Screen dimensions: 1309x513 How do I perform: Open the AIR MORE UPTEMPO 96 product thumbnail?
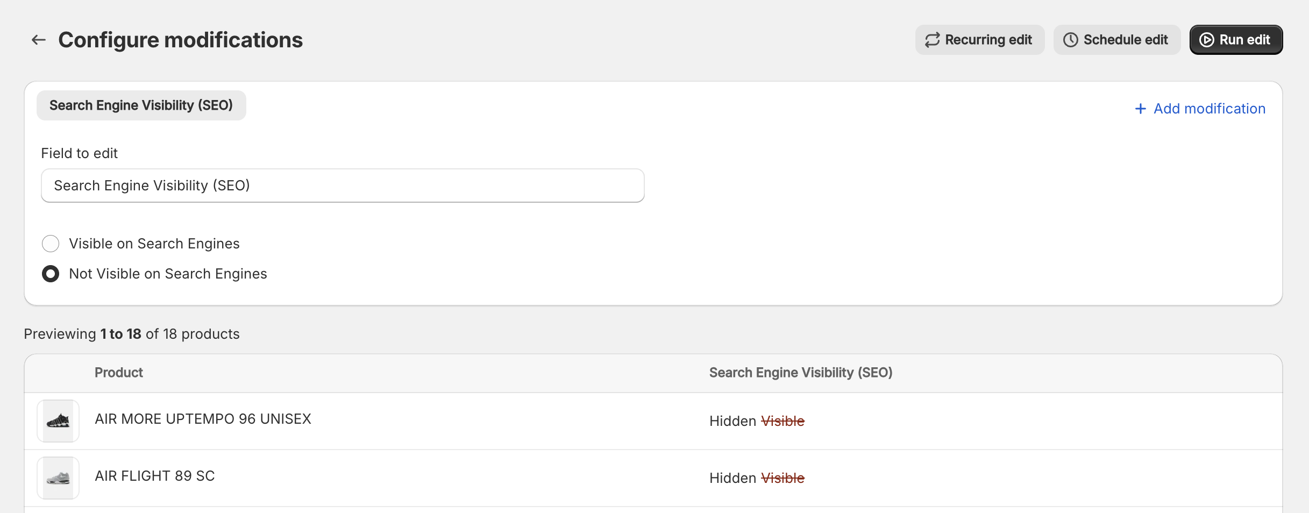click(x=58, y=421)
